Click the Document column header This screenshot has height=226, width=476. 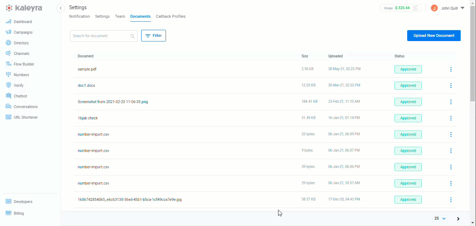click(x=85, y=56)
